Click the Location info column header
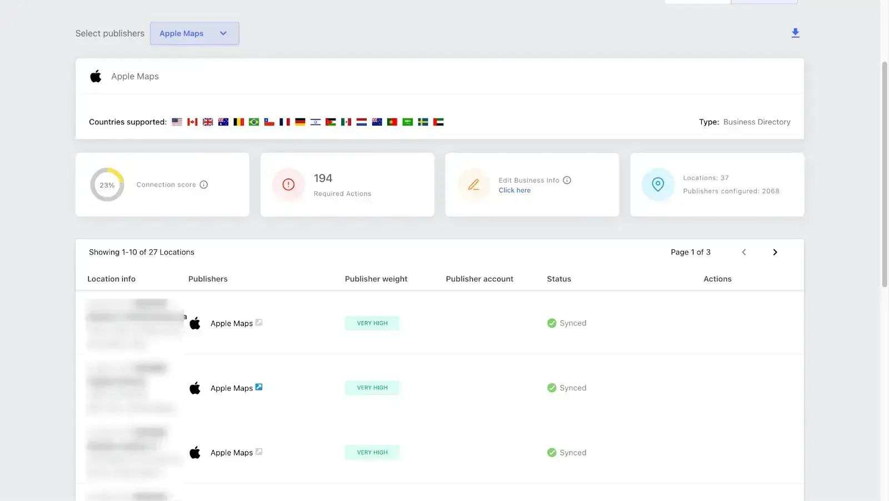Viewport: 889px width, 501px height. coord(111,279)
